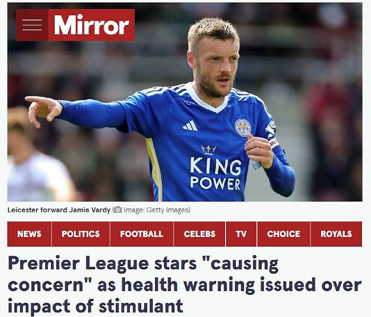Click the 'Leicester forward Jamie Vardy' caption
Viewport: 371px width, 317px height.
59,210
